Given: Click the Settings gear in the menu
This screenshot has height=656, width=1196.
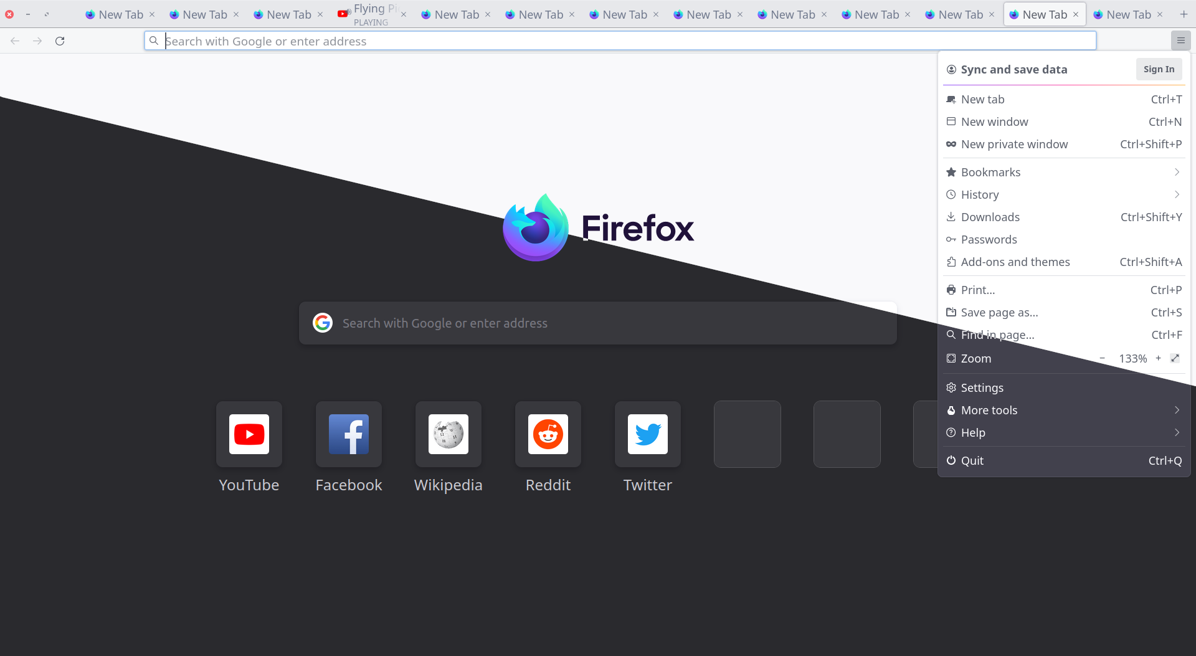Looking at the screenshot, I should click(952, 387).
